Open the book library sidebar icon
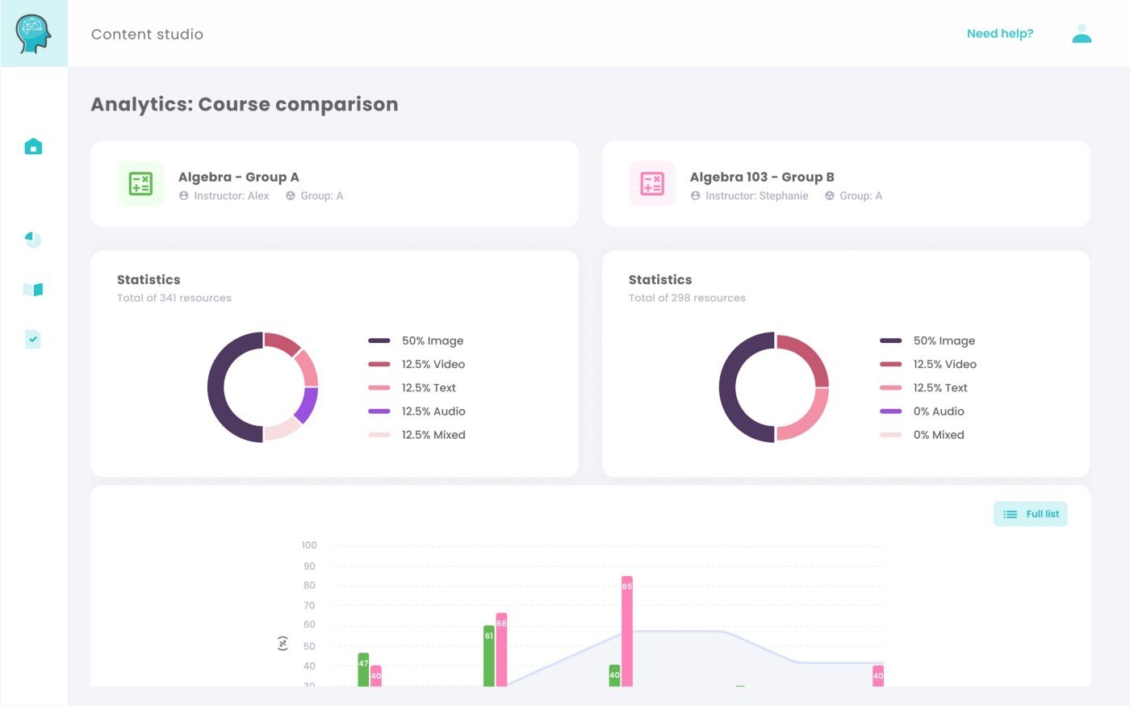Viewport: 1130px width, 706px height. coord(33,290)
